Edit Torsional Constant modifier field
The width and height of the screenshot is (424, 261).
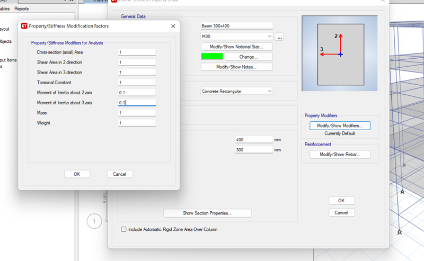tap(137, 83)
